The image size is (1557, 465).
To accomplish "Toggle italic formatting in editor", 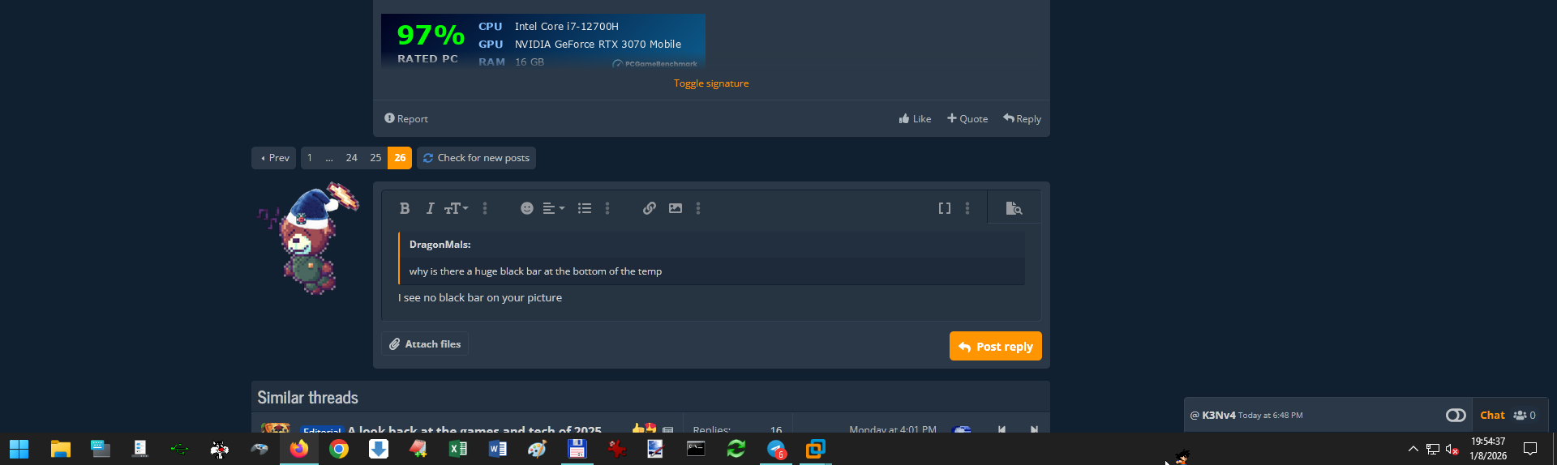I will click(x=430, y=208).
